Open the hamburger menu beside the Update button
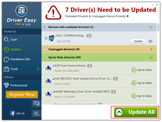Viewport: 162px width, 122px height. [150, 41]
